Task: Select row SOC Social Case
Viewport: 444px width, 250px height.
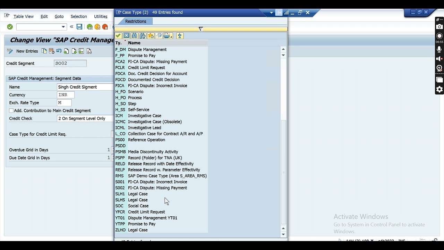Action: coord(161,206)
